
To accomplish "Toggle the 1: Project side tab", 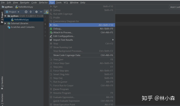I will pyautogui.click(x=2, y=17).
